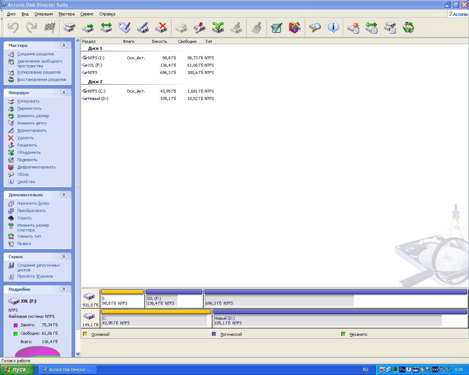
Task: Select the NTFS (I:) row in partition list
Action: point(148,58)
